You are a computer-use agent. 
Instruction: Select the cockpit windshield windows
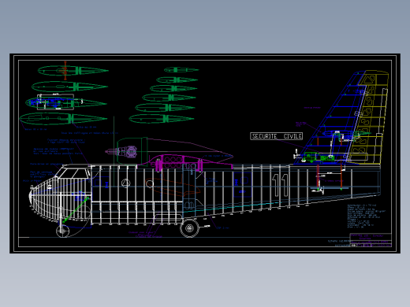tap(73, 173)
